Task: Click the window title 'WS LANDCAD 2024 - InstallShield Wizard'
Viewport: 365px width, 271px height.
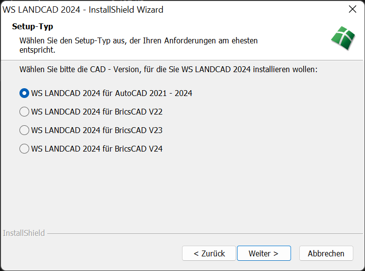Action: point(83,9)
